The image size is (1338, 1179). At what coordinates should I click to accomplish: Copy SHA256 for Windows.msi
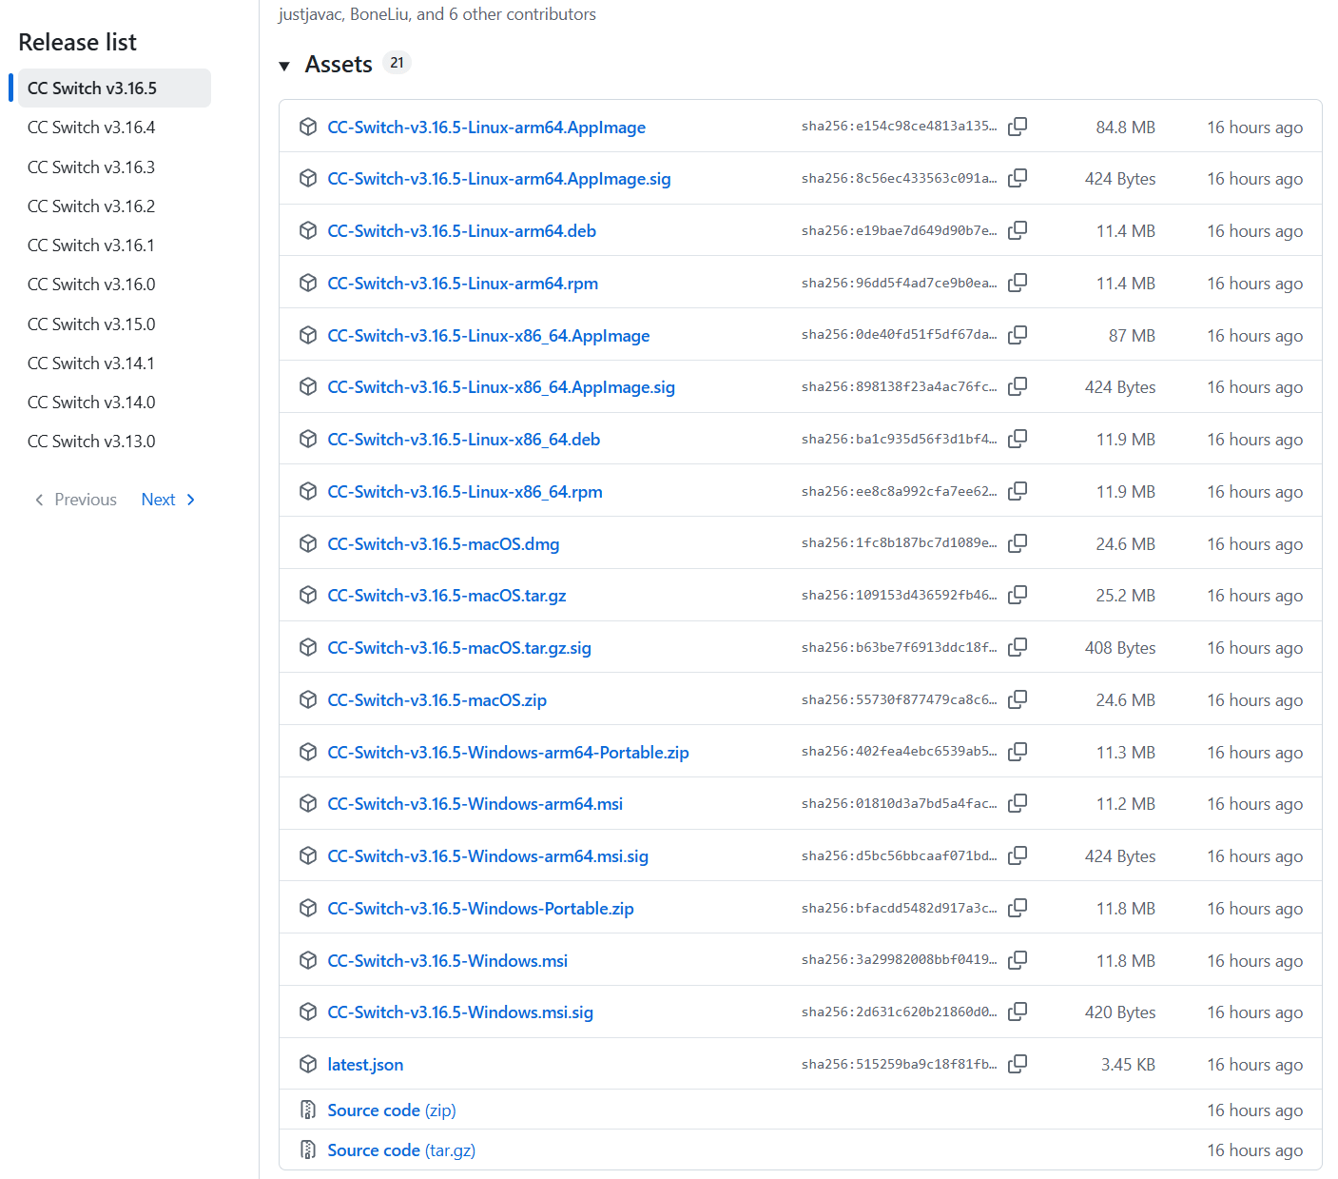coord(1018,960)
